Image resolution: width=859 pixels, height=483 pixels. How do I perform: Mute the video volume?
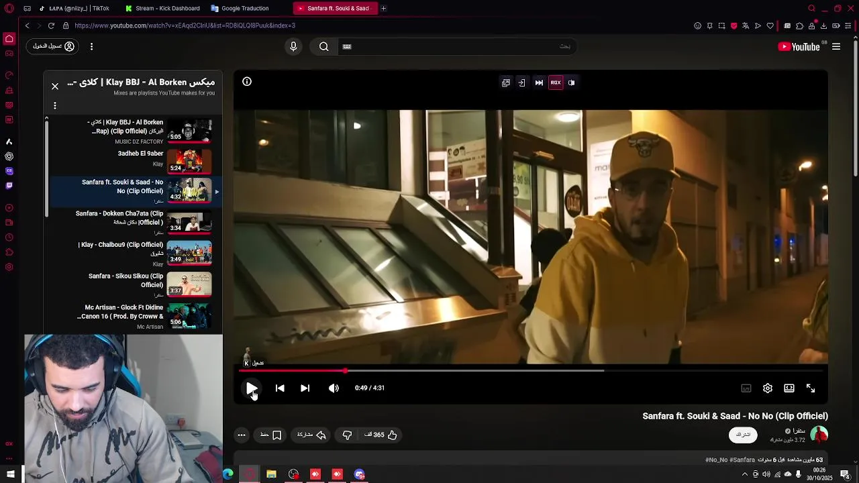pos(334,388)
